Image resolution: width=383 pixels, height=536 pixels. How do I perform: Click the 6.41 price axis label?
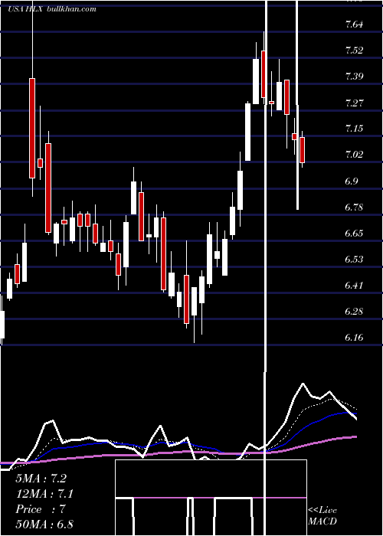pyautogui.click(x=354, y=285)
